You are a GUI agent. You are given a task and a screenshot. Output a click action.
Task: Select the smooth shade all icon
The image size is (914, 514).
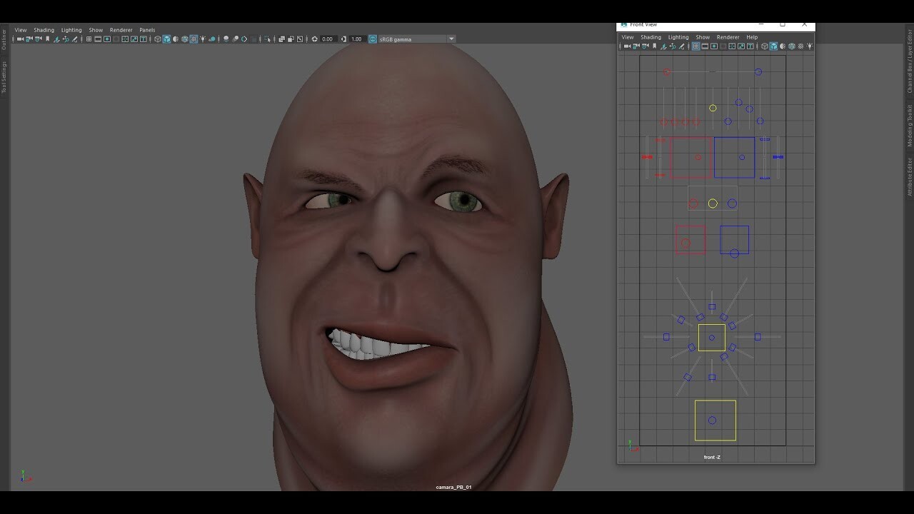[x=166, y=39]
